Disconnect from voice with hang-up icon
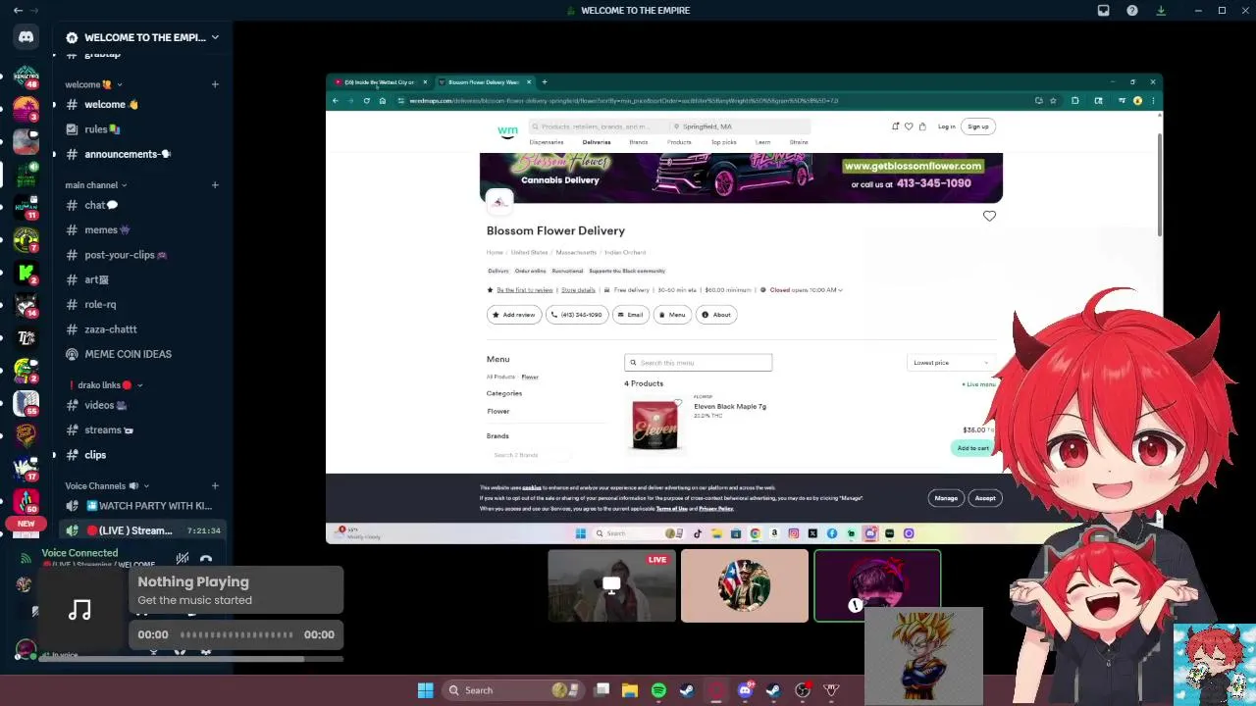The height and width of the screenshot is (706, 1256). pyautogui.click(x=206, y=560)
